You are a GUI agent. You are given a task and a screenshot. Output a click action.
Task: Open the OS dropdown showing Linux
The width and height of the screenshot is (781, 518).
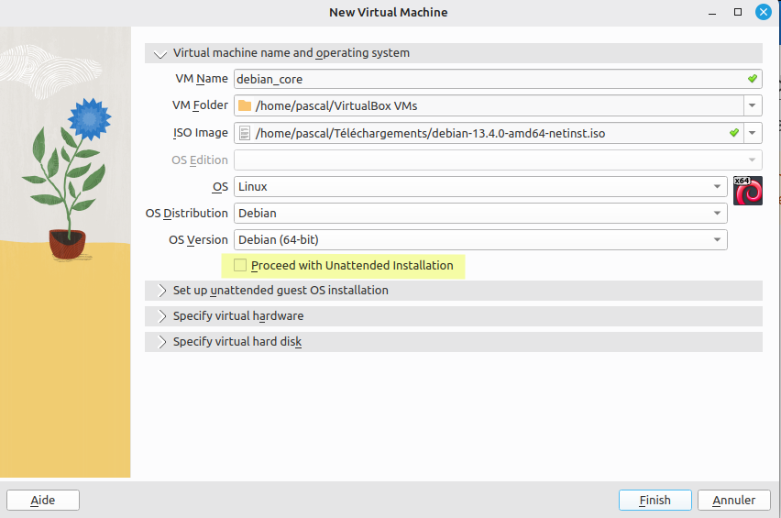coord(480,187)
